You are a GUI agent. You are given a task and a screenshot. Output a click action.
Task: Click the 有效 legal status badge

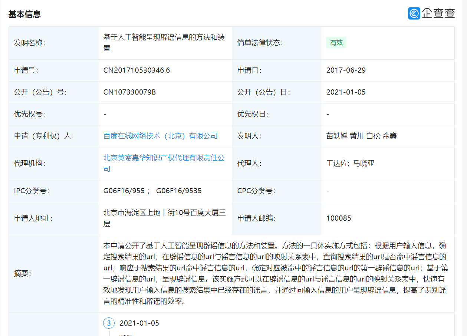tap(336, 43)
